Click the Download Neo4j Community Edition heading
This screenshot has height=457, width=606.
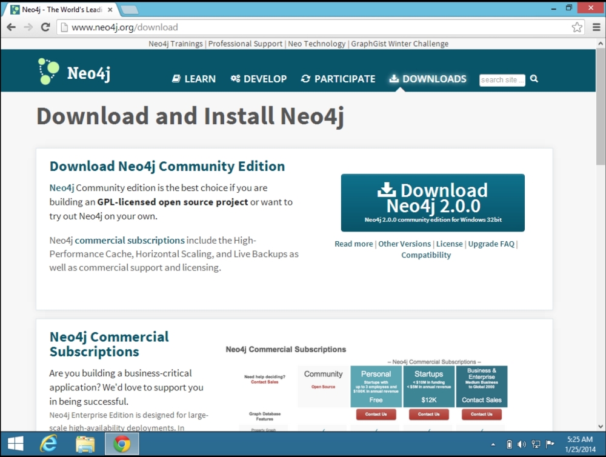click(x=167, y=166)
